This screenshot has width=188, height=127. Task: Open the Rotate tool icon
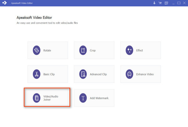coord(36,50)
